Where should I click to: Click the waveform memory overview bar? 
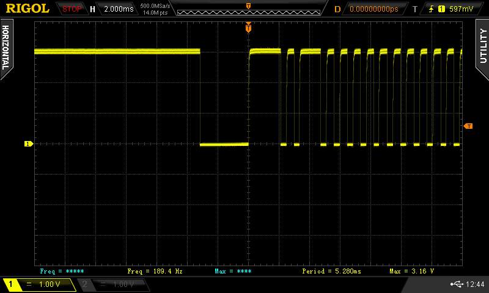[248, 9]
